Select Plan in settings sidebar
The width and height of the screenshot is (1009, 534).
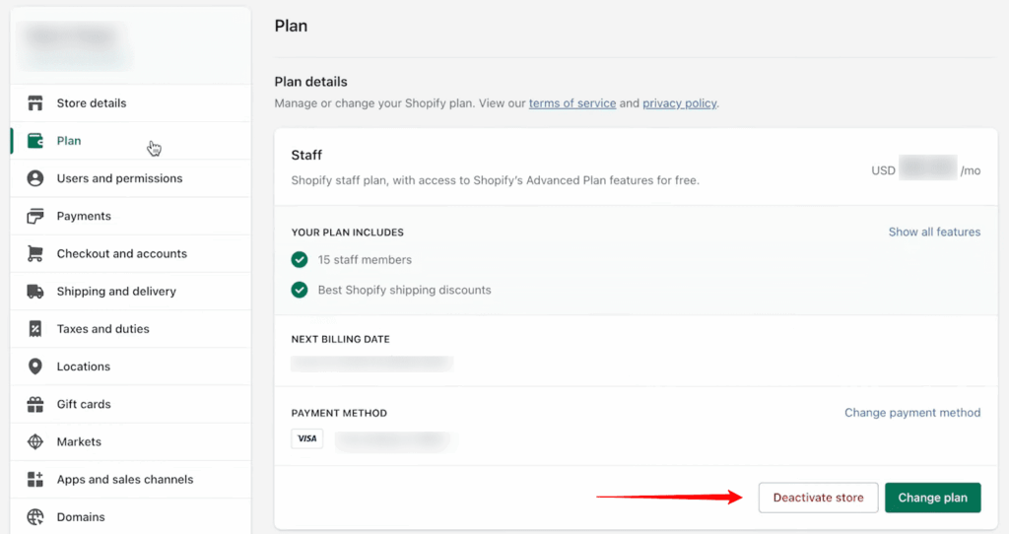click(x=131, y=140)
